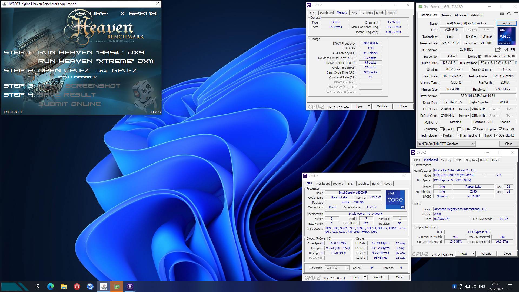This screenshot has height=292, width=519.
Task: Click the Core Speed 6500.00 MHz value
Action: (x=338, y=243)
